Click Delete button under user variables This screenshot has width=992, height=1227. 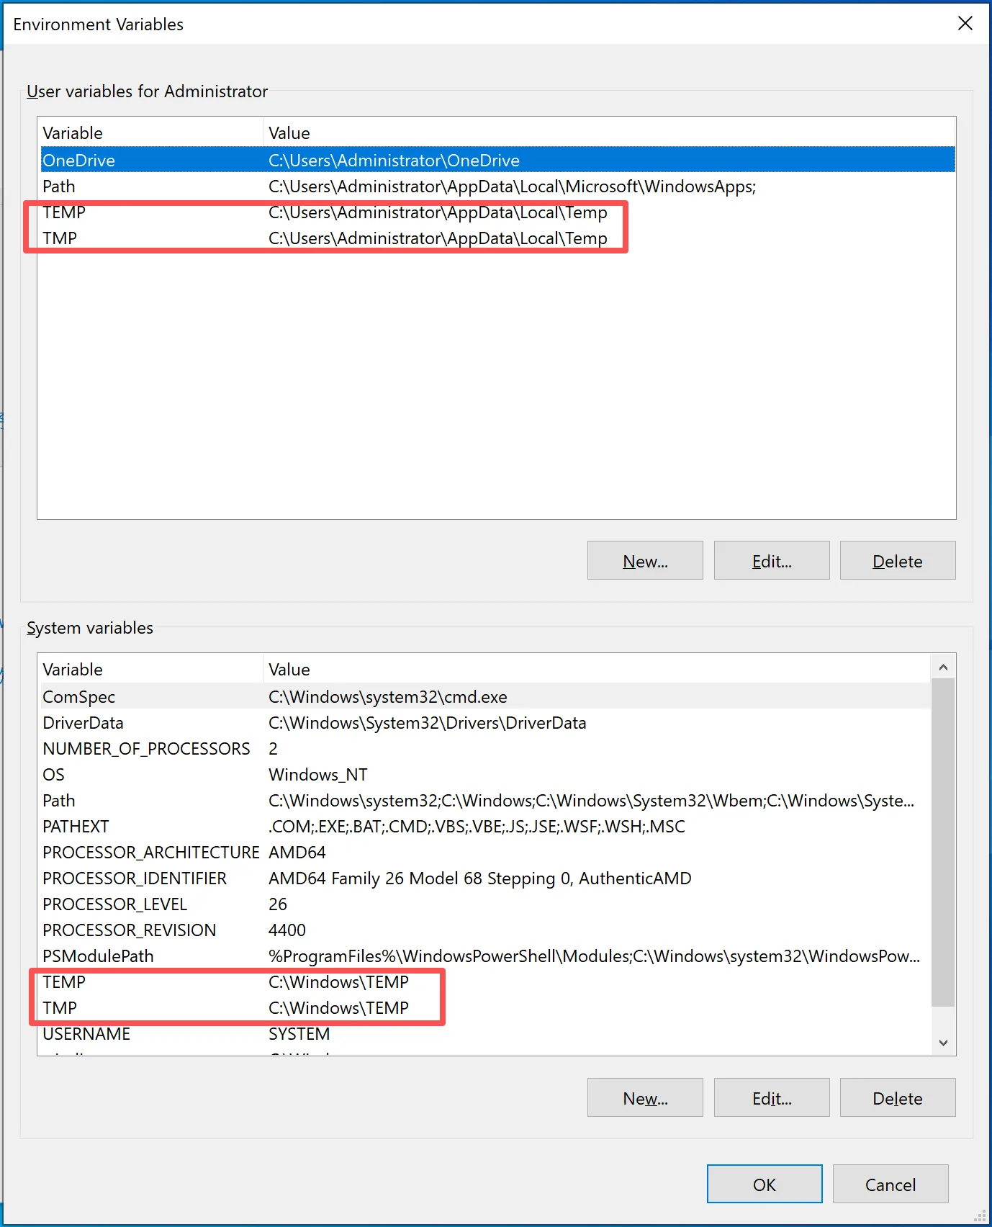click(897, 561)
